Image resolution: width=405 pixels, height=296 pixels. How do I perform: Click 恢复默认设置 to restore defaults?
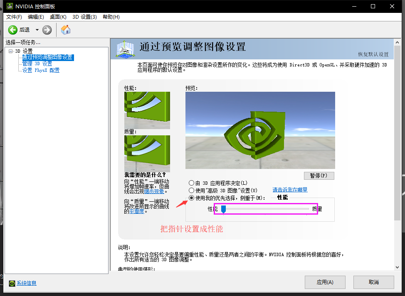pyautogui.click(x=373, y=54)
